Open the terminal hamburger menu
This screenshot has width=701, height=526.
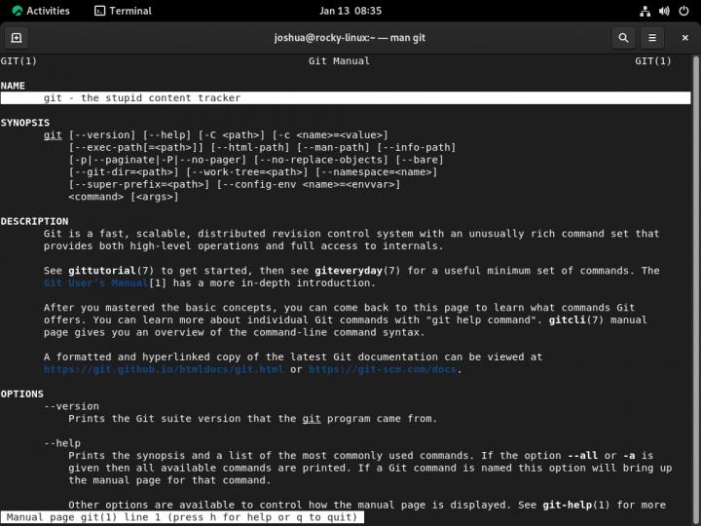pyautogui.click(x=652, y=38)
